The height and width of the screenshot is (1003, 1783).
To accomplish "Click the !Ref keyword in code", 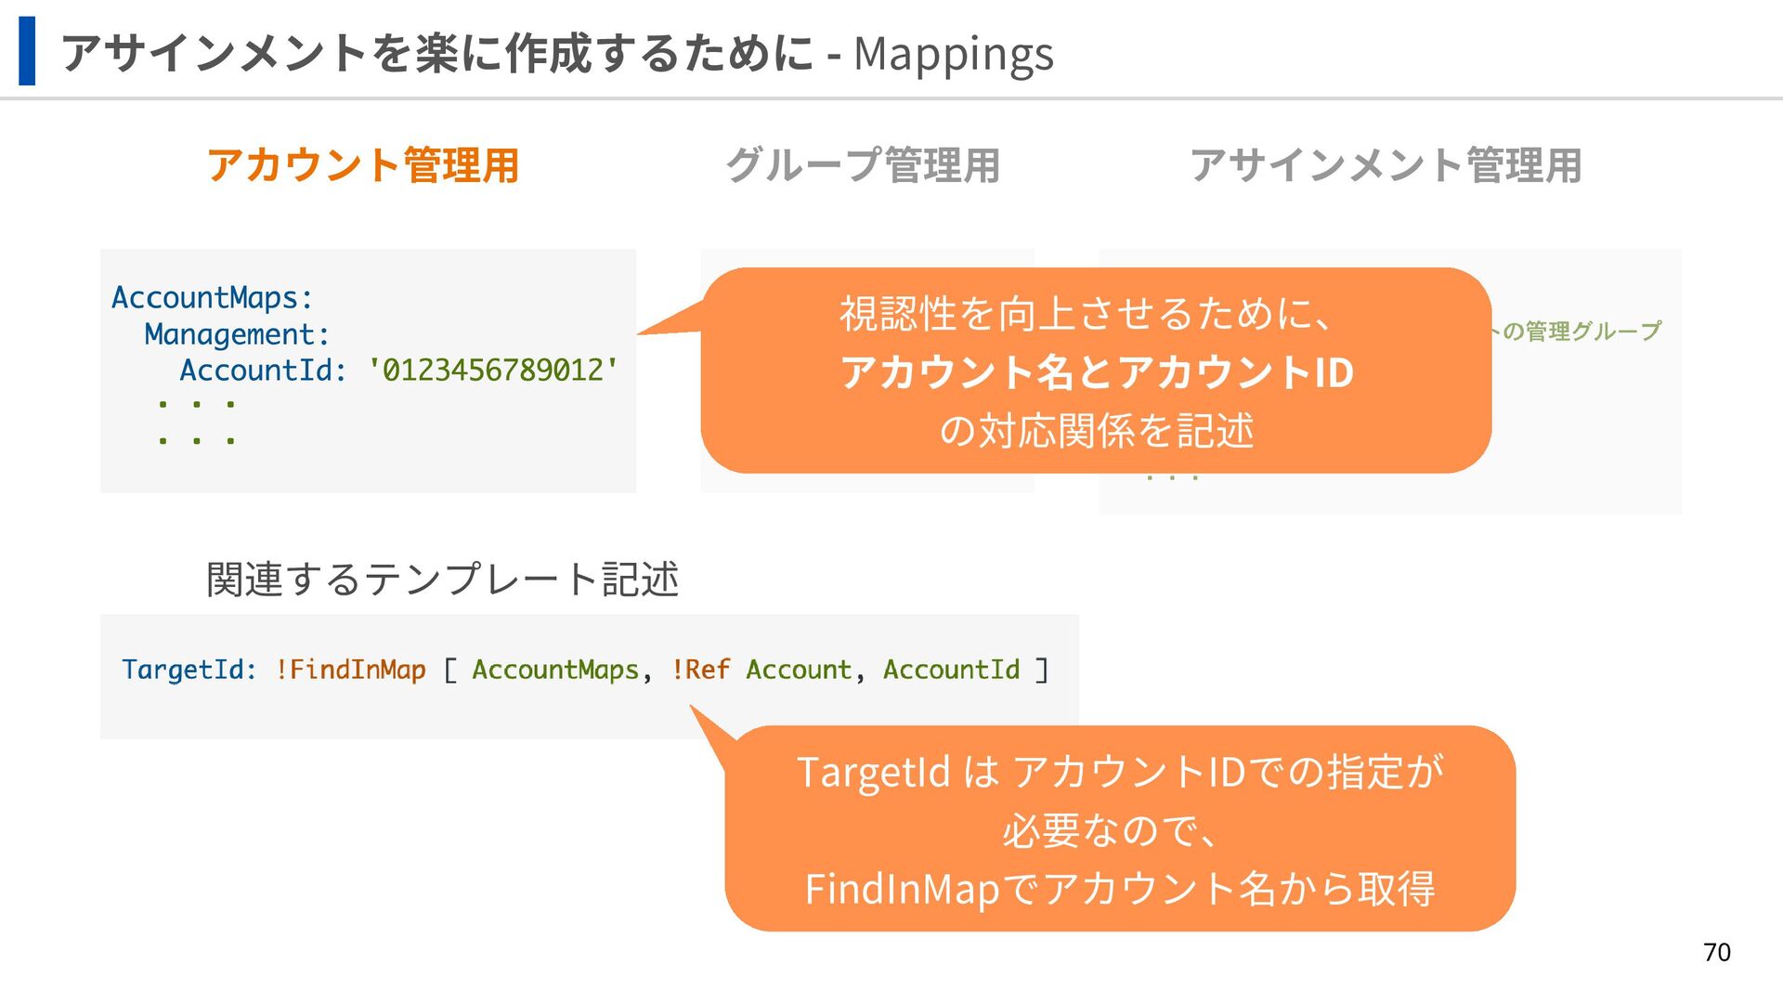I will click(700, 670).
